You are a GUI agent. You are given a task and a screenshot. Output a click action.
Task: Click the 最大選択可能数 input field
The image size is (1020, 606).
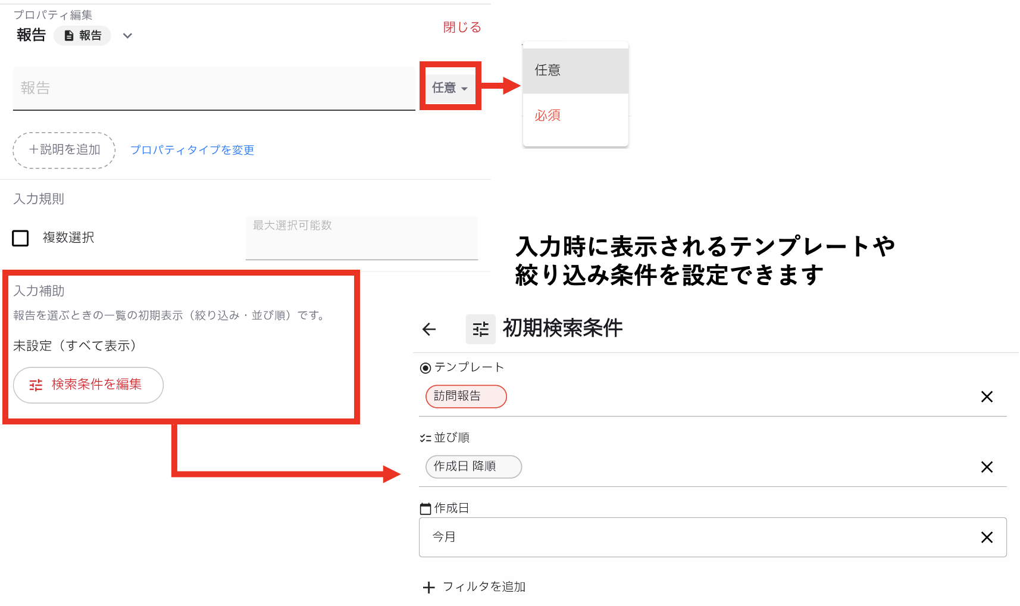click(362, 238)
